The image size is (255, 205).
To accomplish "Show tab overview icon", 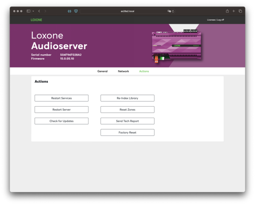I will click(x=240, y=11).
